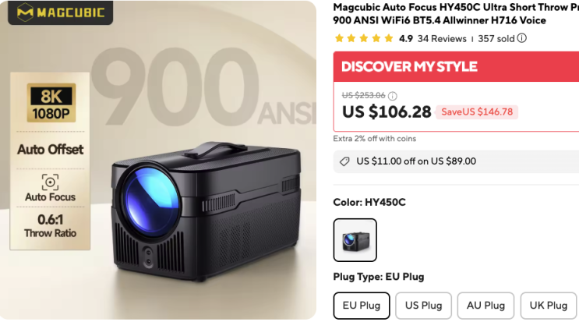
Task: Click the Save US $146.78 tag
Action: pos(477,112)
